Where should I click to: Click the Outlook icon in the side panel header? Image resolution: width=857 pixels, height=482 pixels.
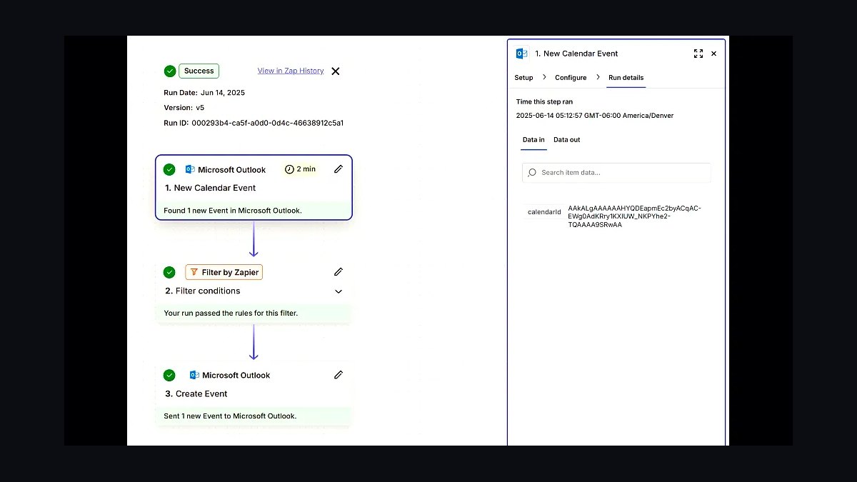(x=522, y=54)
